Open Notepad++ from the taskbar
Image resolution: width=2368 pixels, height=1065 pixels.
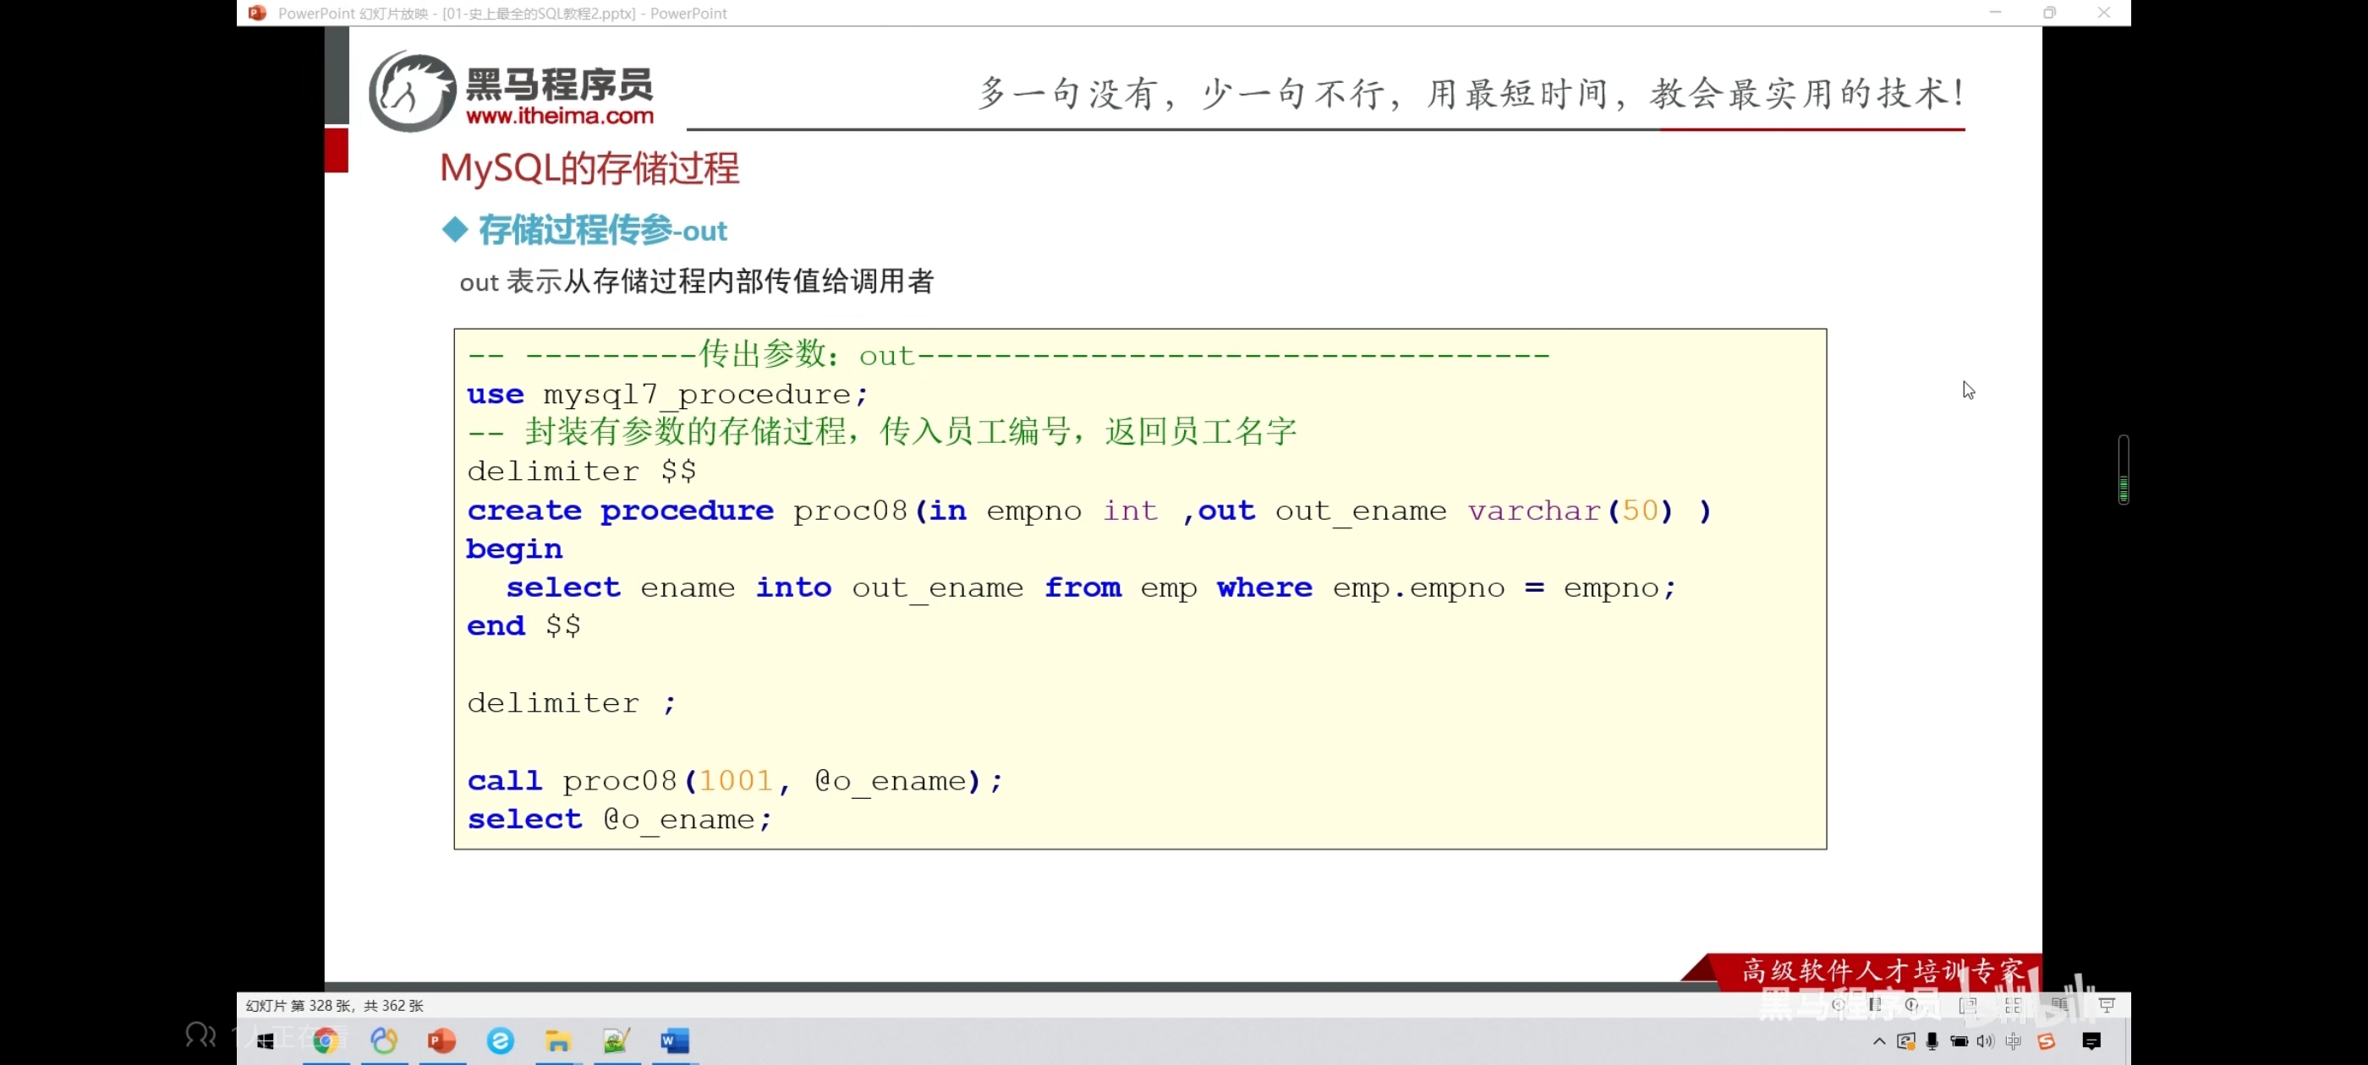click(x=616, y=1040)
